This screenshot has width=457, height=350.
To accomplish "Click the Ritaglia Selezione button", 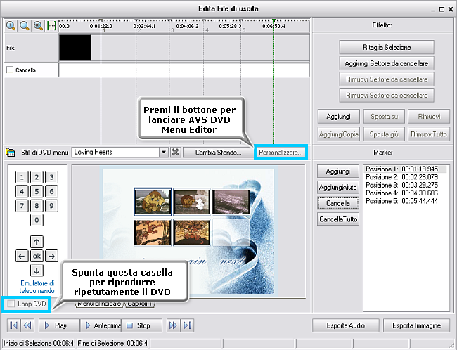I will [x=387, y=47].
